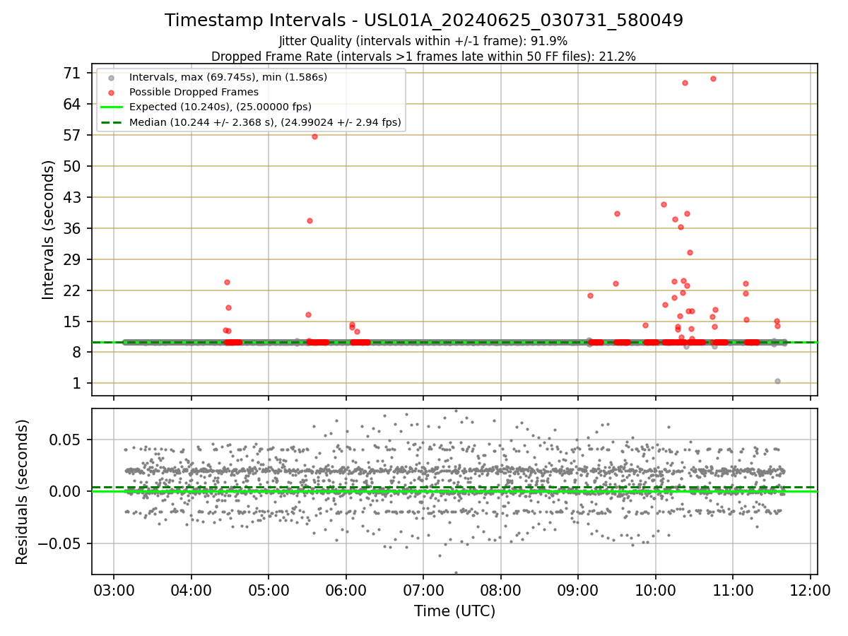
Task: Click the '09:00' time tick label
Action: [577, 591]
